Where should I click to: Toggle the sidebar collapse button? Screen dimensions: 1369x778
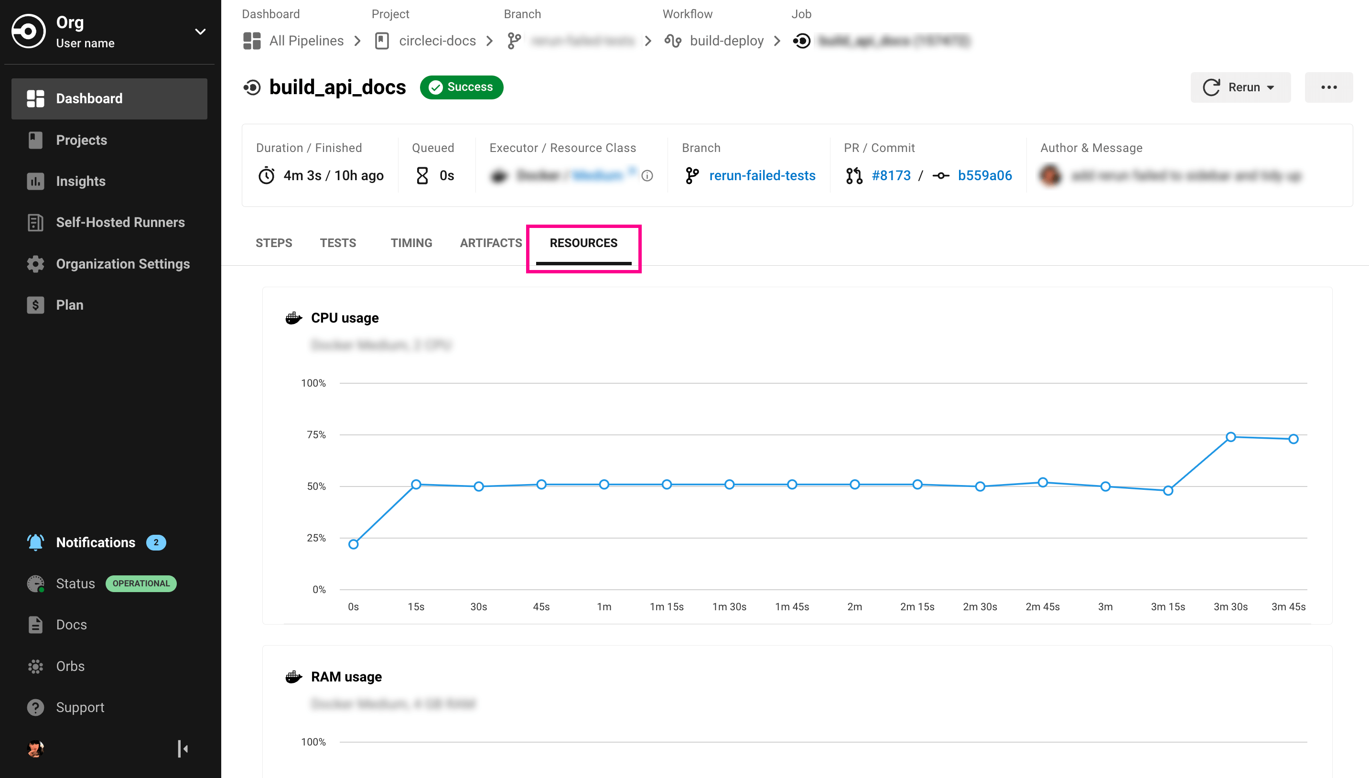(x=183, y=749)
